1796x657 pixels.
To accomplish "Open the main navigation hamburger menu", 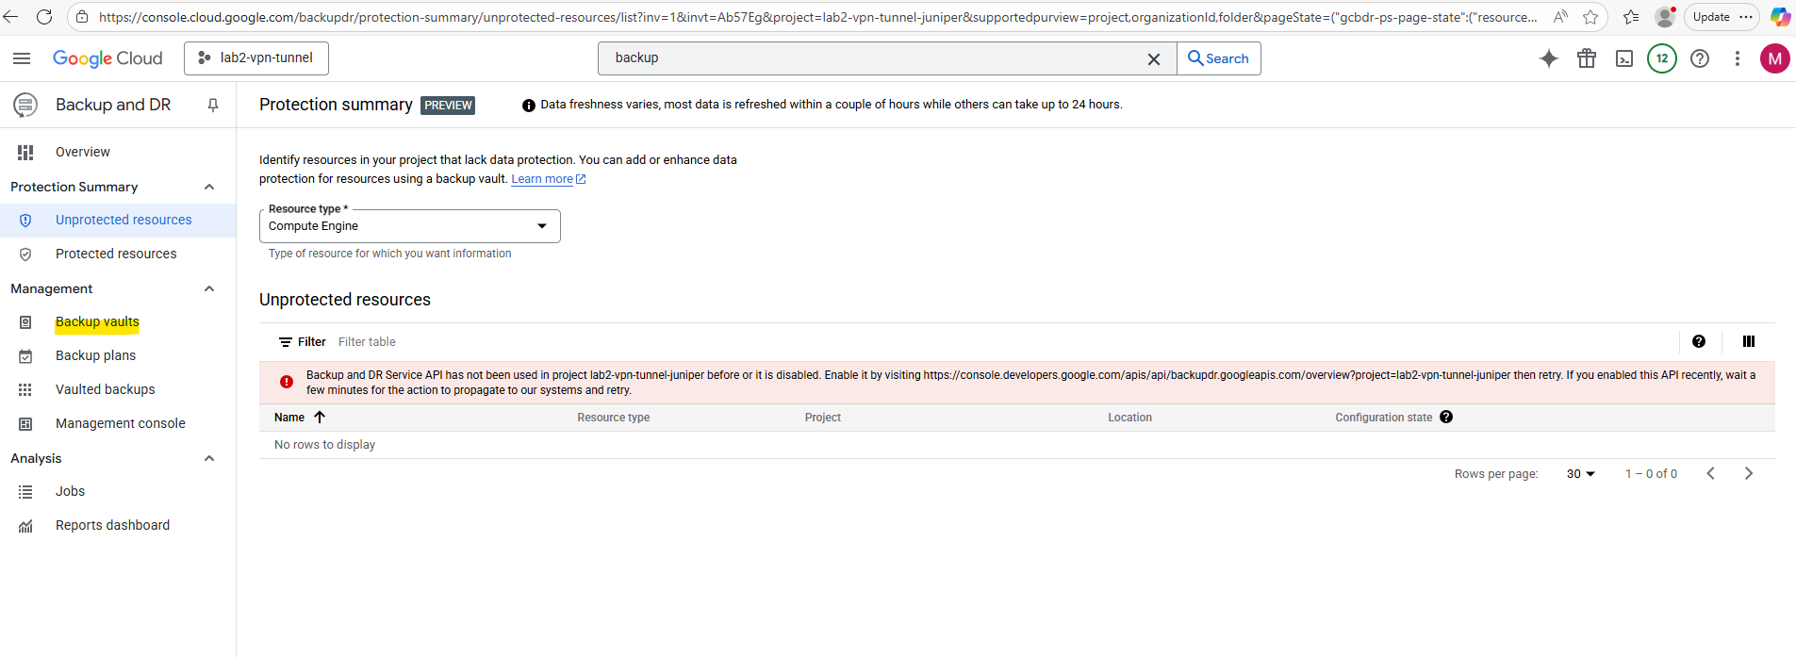I will (x=22, y=58).
